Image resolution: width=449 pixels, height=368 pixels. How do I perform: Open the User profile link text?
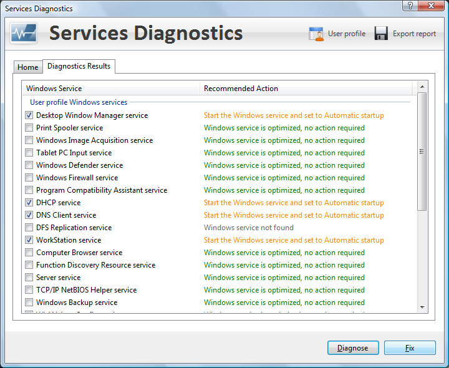click(x=347, y=34)
